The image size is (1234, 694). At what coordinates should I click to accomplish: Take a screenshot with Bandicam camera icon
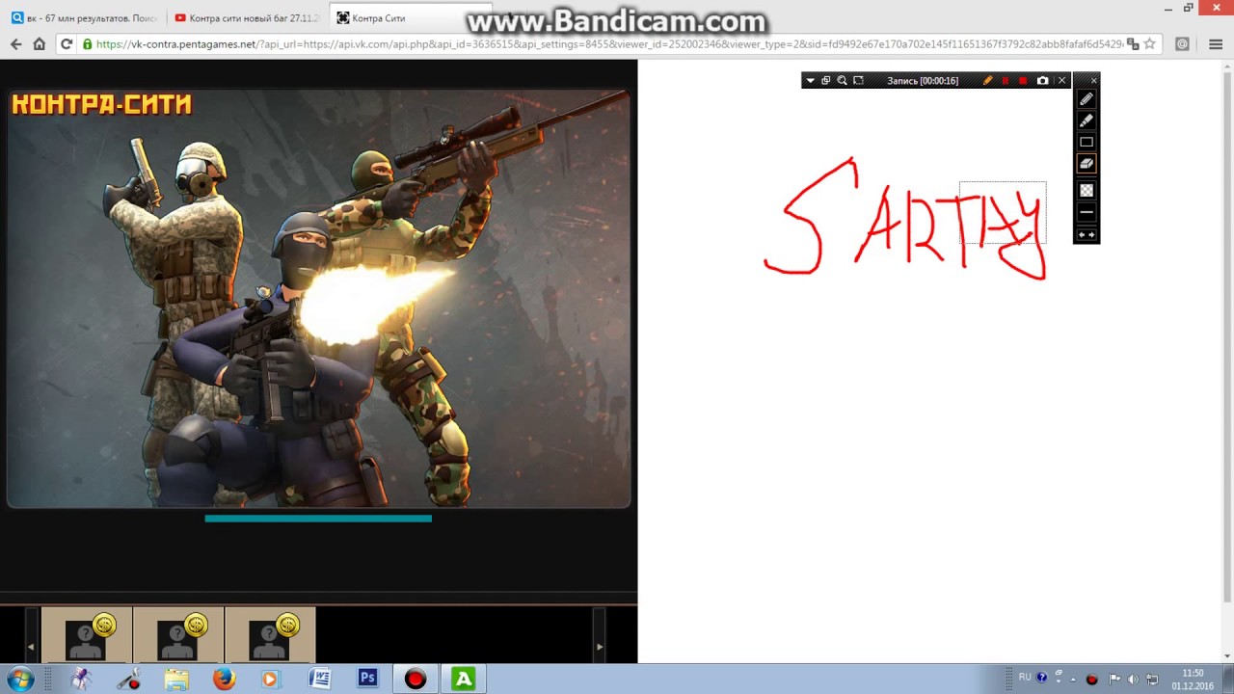1042,81
